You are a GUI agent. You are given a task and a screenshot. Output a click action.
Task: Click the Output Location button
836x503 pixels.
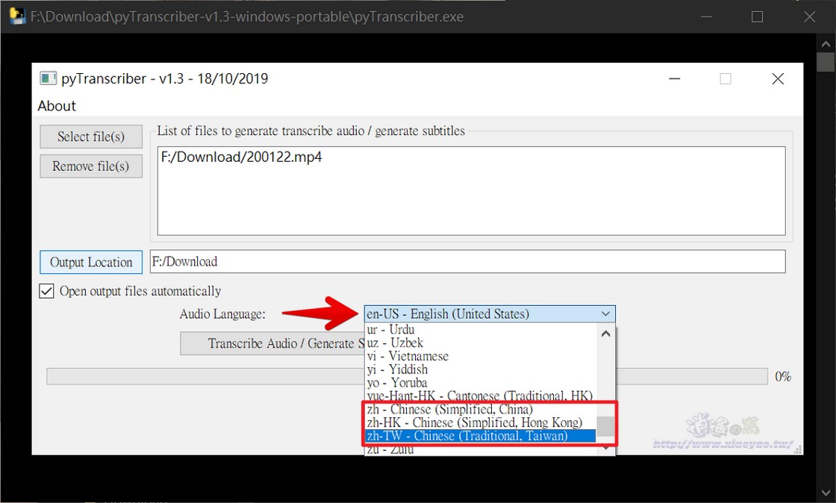click(91, 262)
